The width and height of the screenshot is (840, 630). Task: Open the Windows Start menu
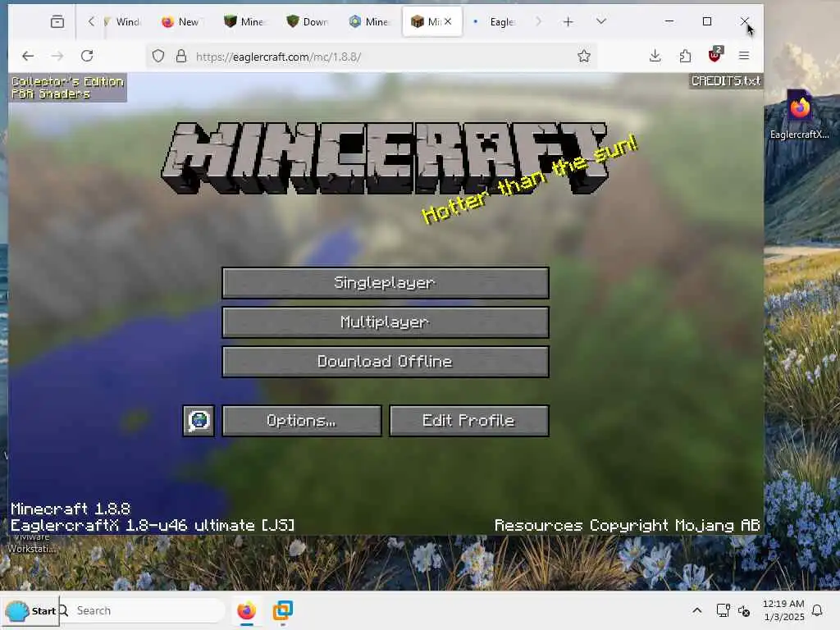click(30, 610)
